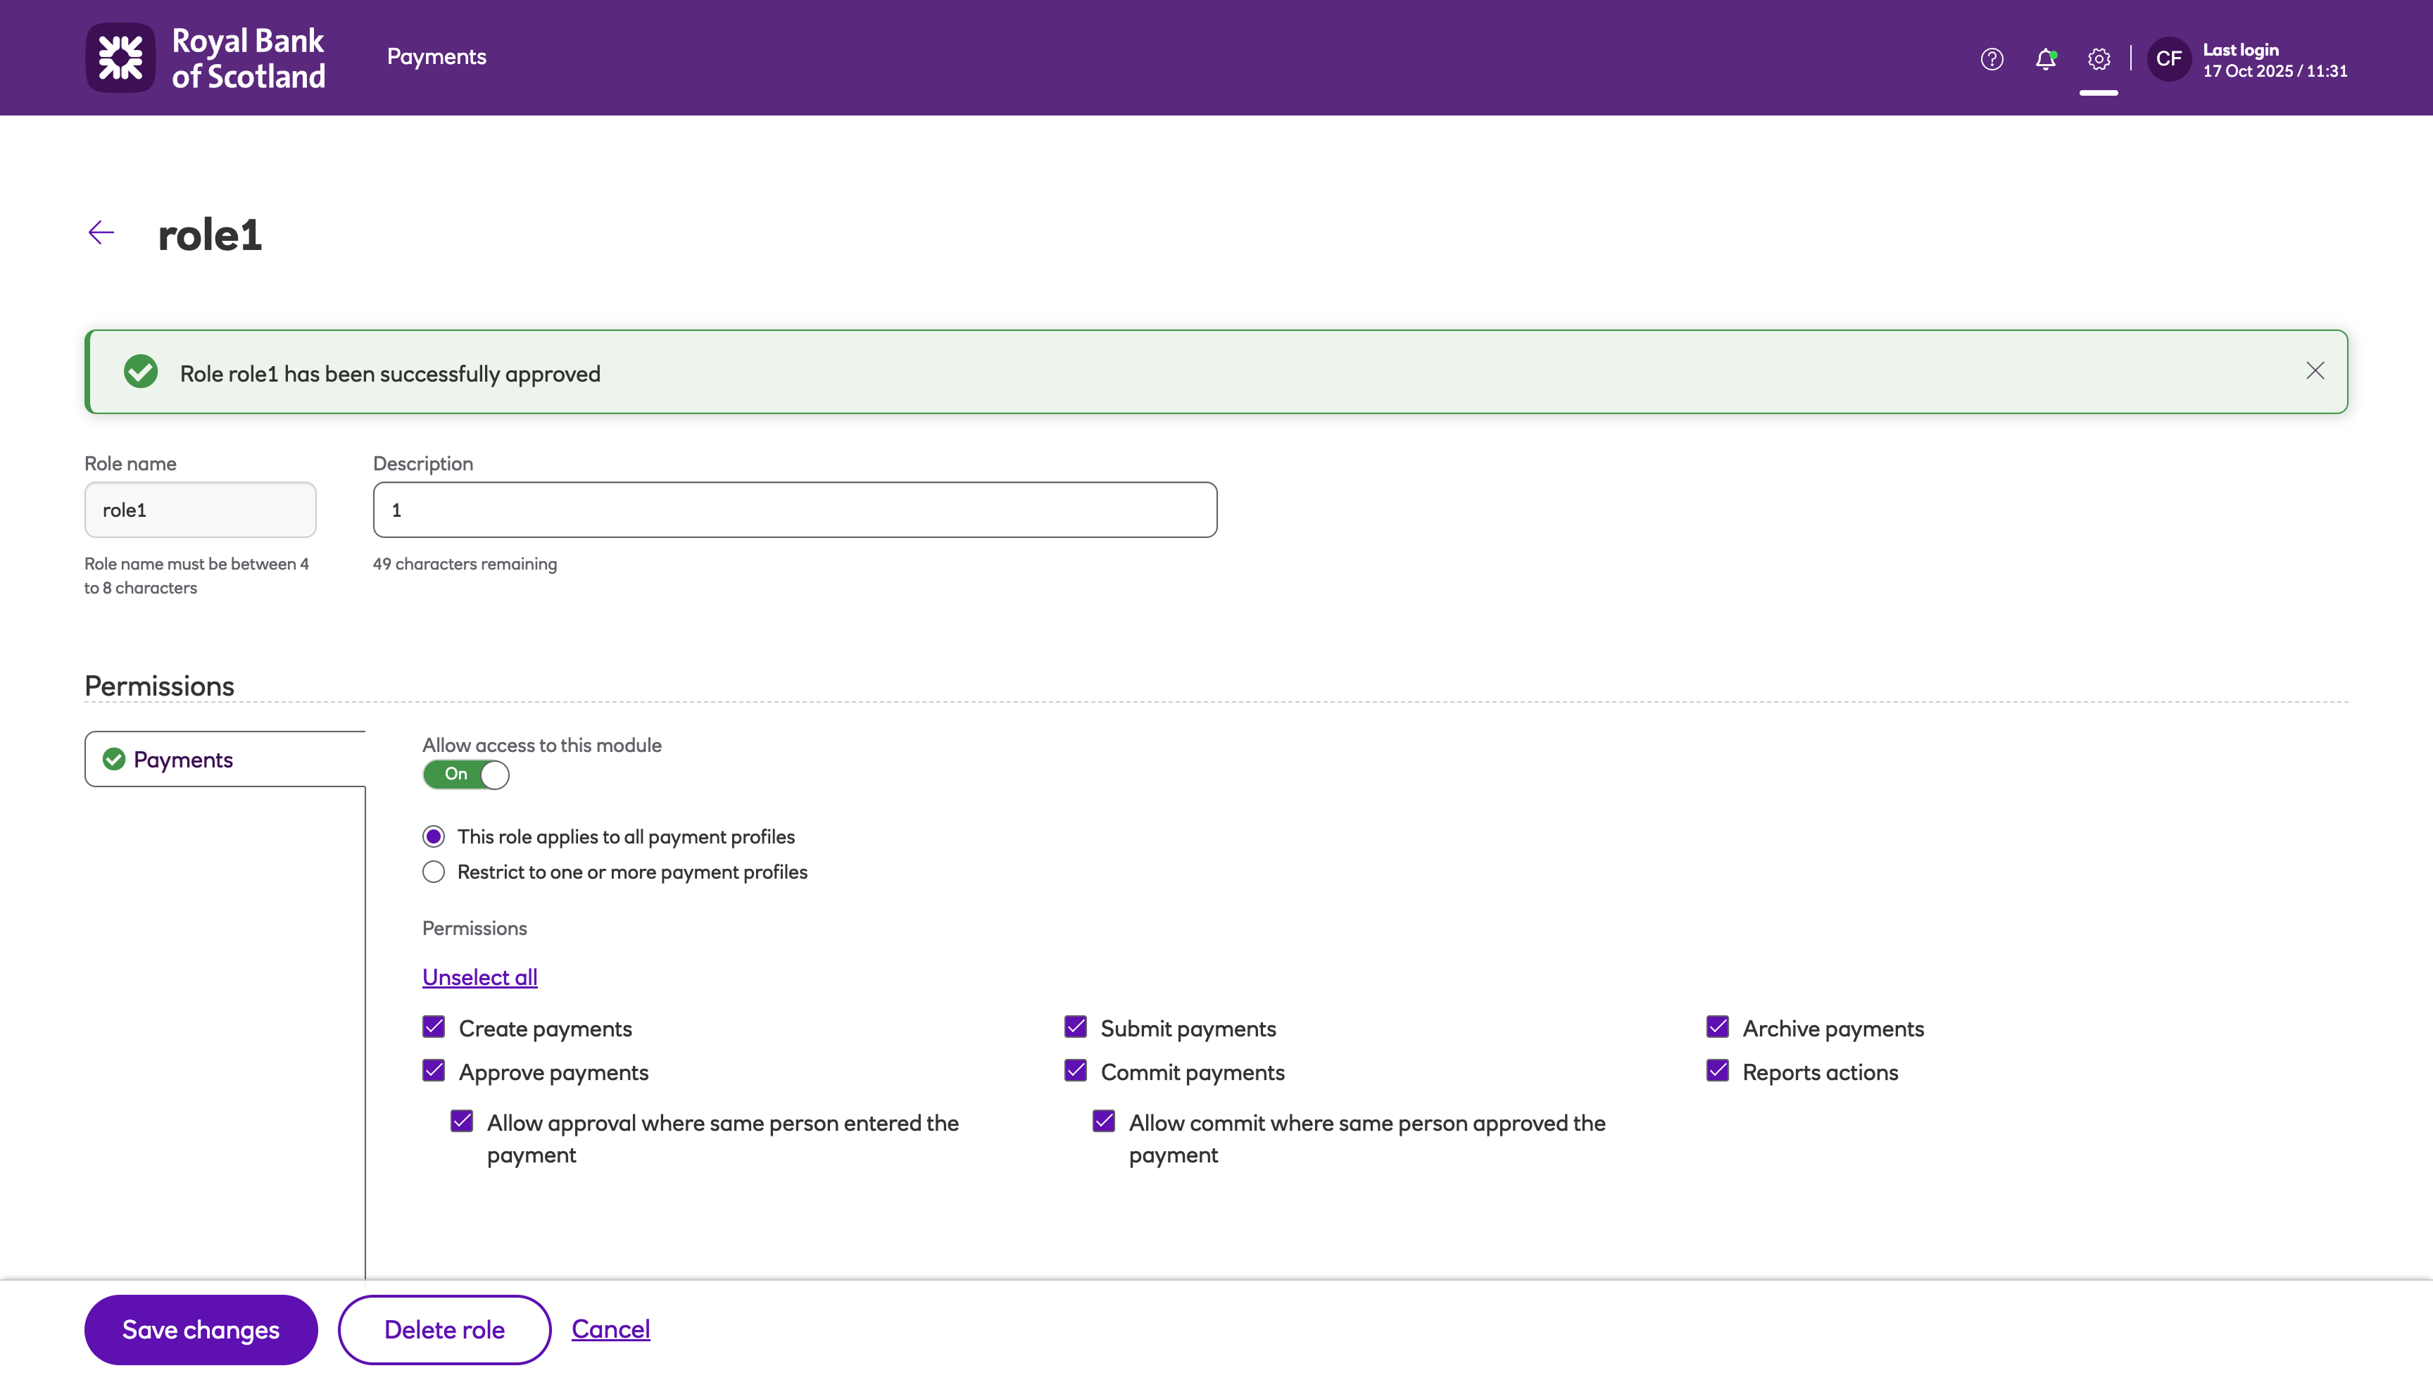Toggle the Allow access to module switch

click(x=466, y=774)
